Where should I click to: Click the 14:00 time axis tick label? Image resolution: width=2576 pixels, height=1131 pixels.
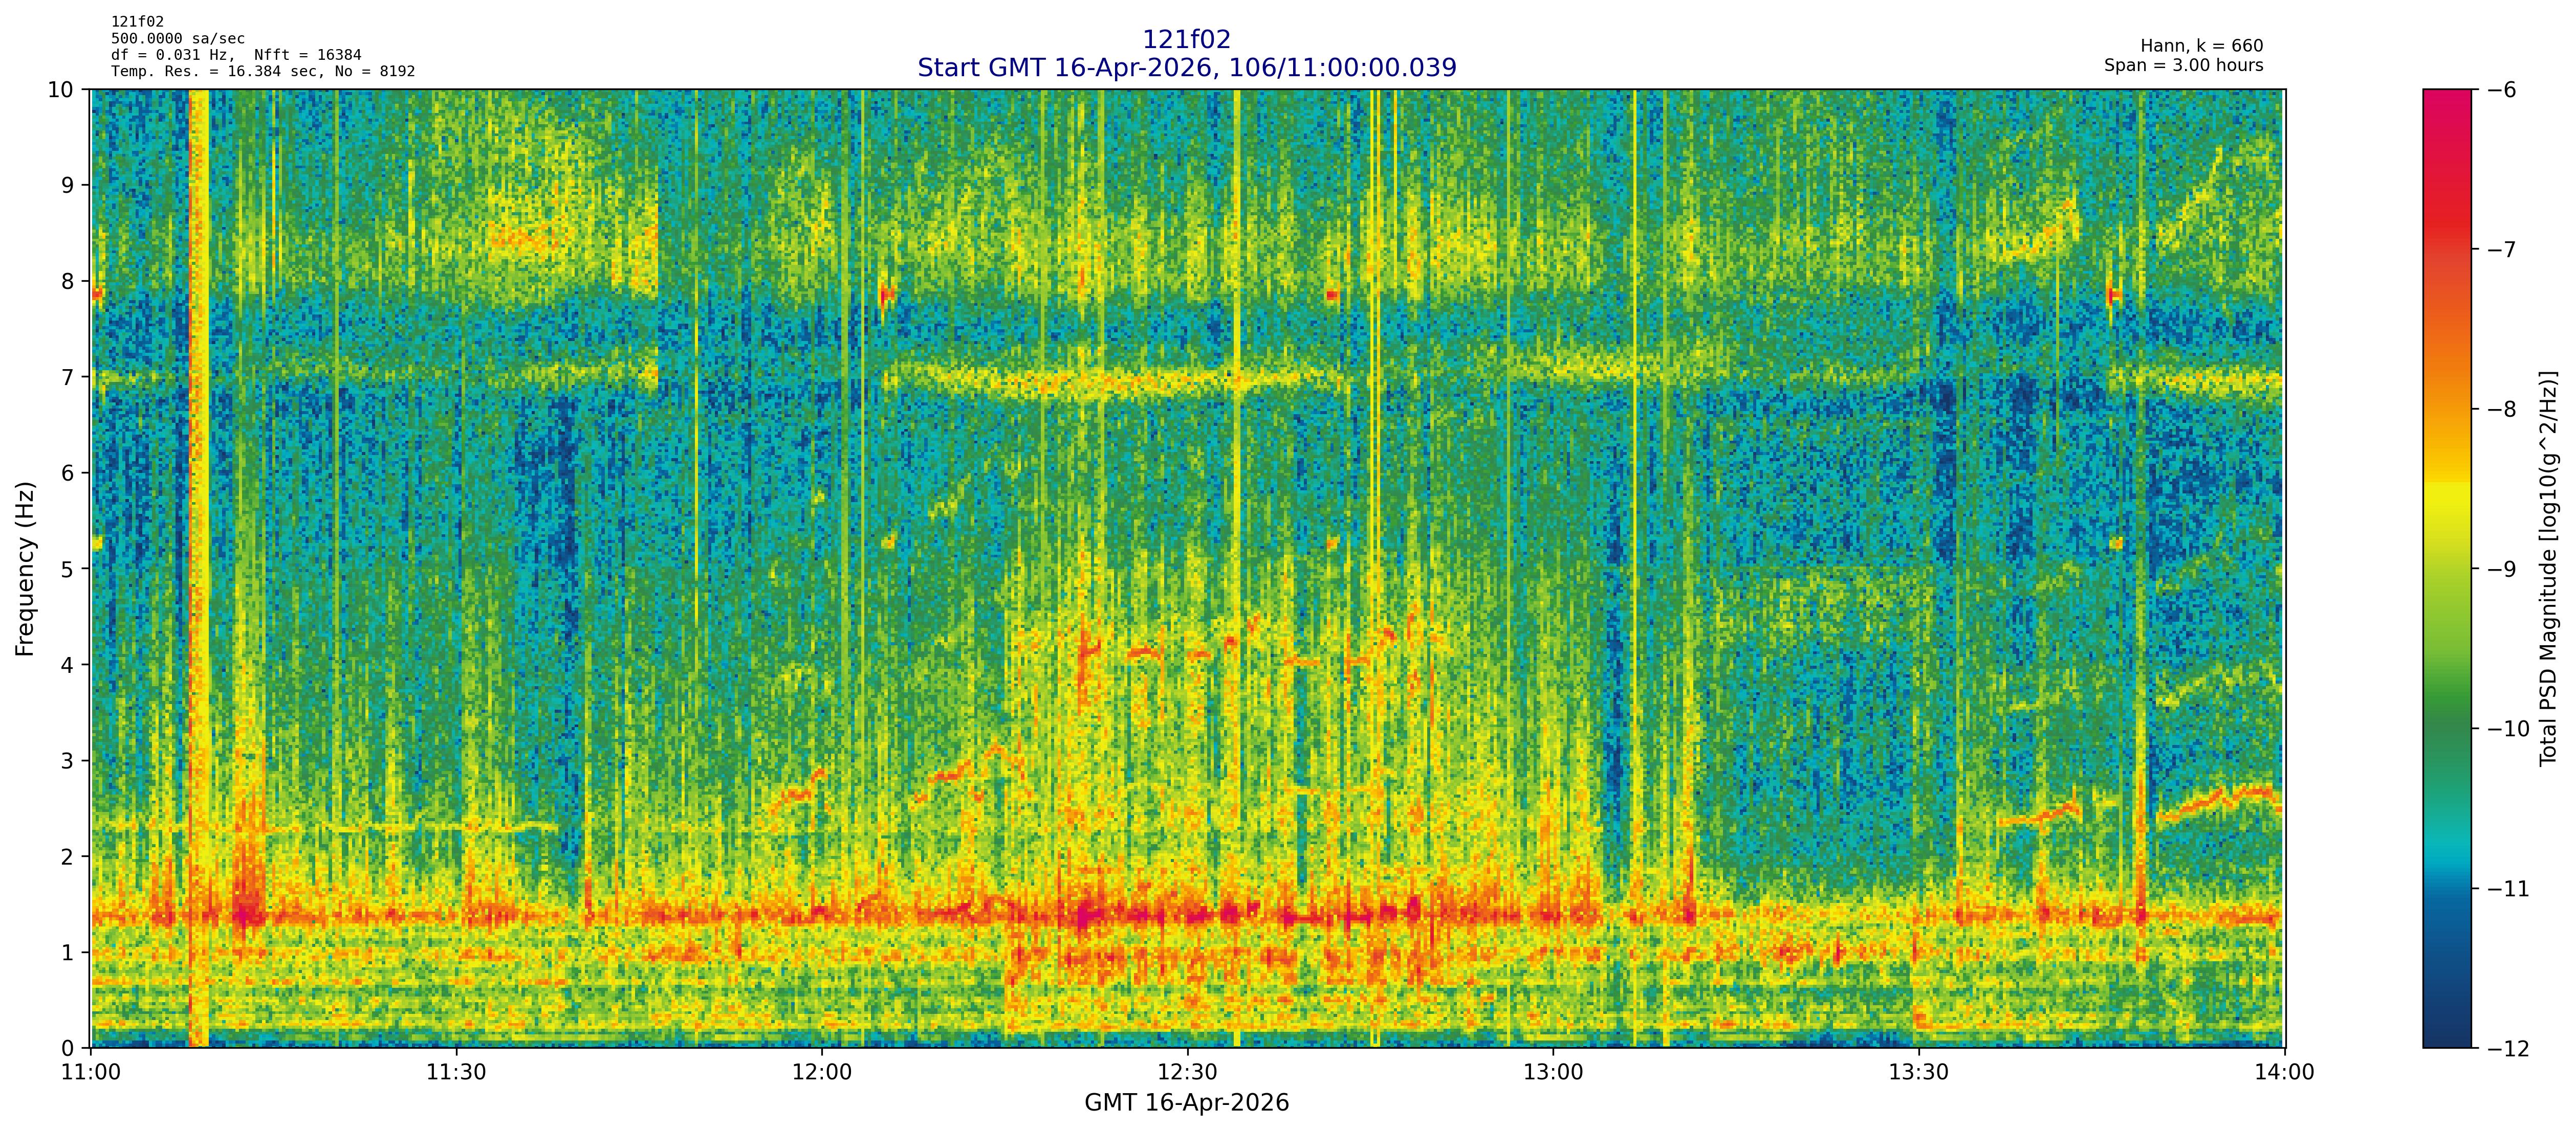pos(2284,1073)
